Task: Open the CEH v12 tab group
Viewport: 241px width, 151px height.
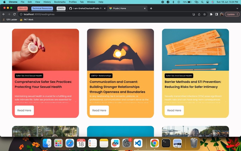Action: 23,8
